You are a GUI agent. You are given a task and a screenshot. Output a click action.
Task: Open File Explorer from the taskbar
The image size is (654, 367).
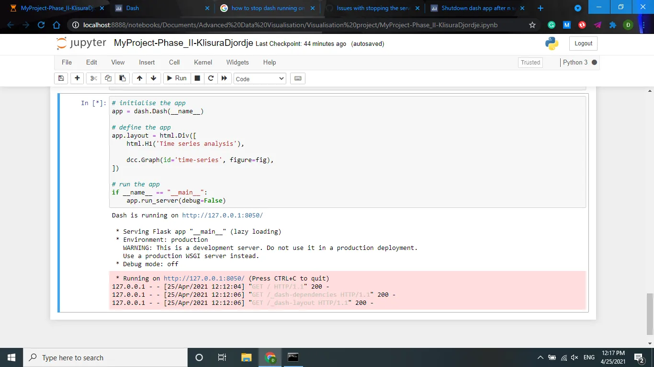point(246,357)
